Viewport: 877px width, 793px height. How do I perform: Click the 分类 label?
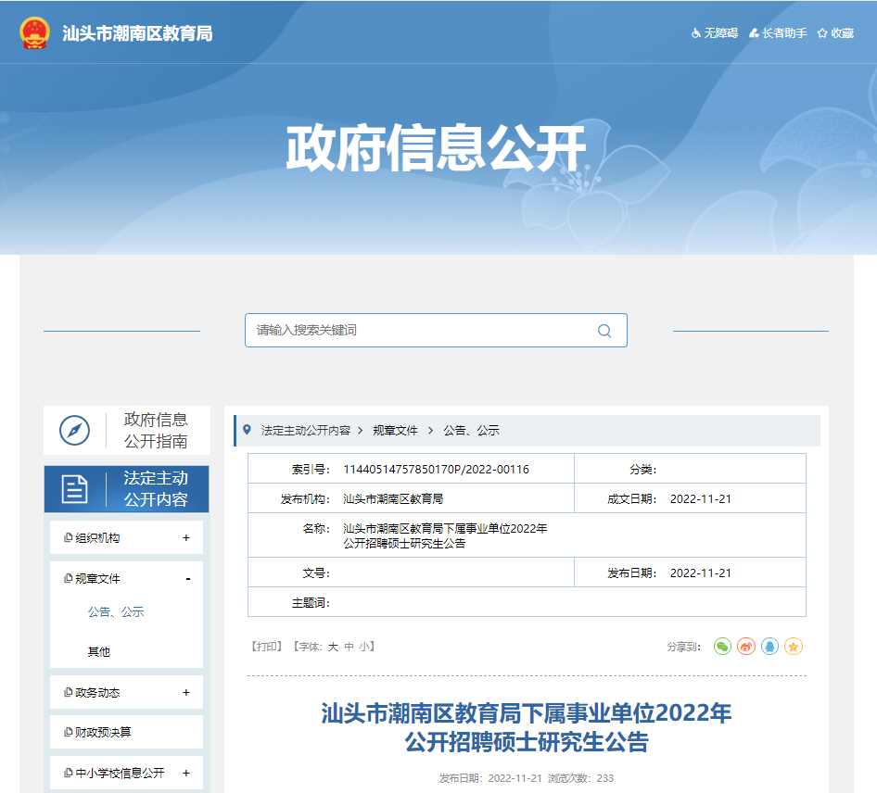click(642, 470)
